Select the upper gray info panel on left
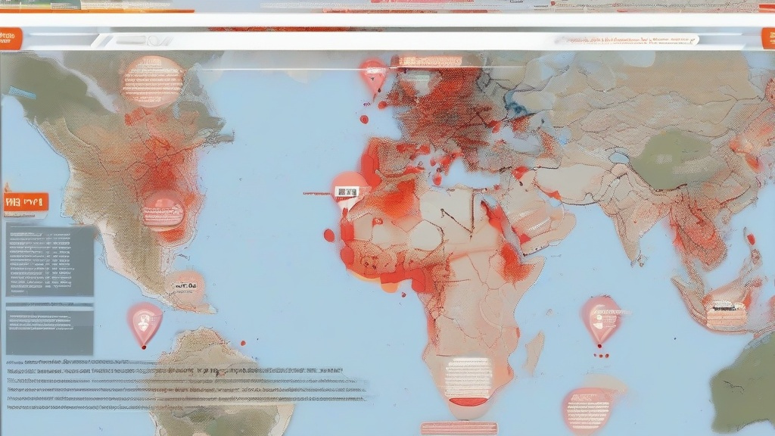The image size is (775, 436). pos(50,261)
